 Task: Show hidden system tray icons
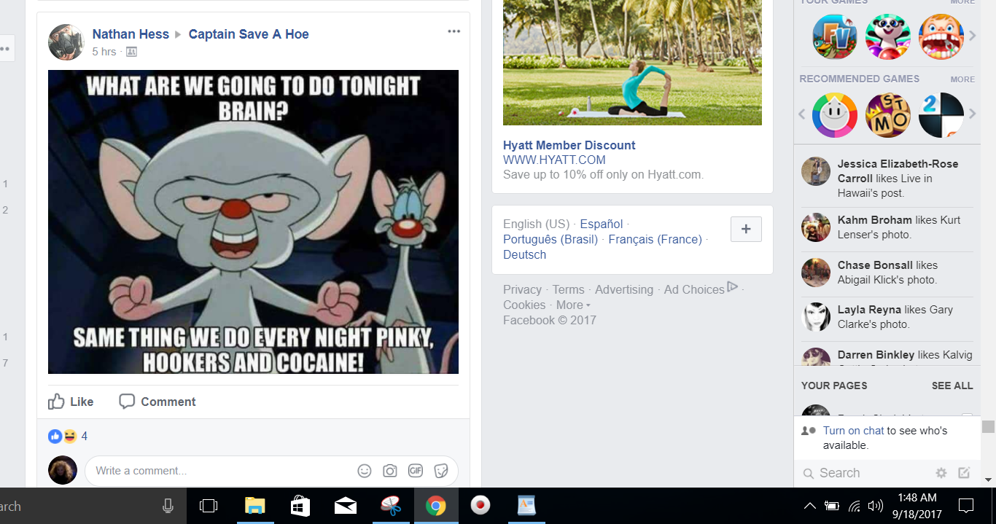pos(810,506)
